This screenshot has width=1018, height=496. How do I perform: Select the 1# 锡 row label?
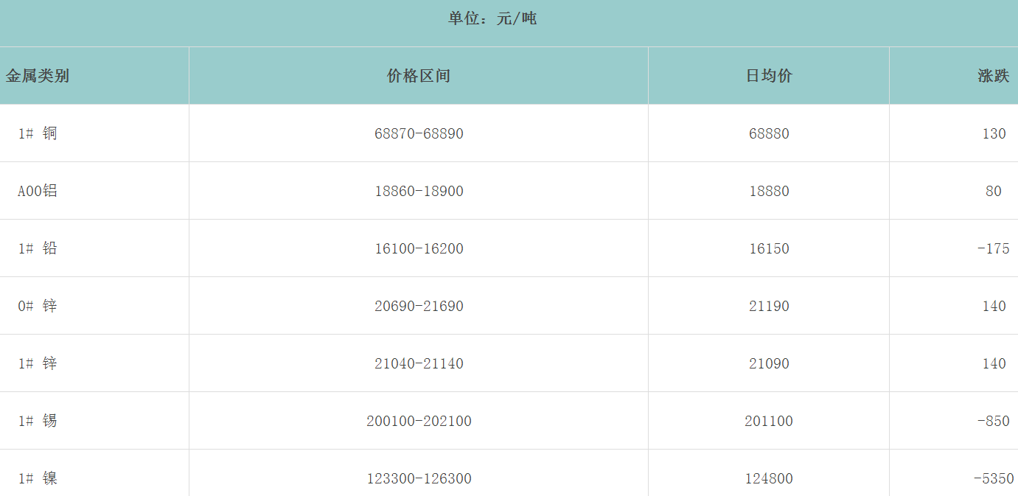click(x=38, y=421)
